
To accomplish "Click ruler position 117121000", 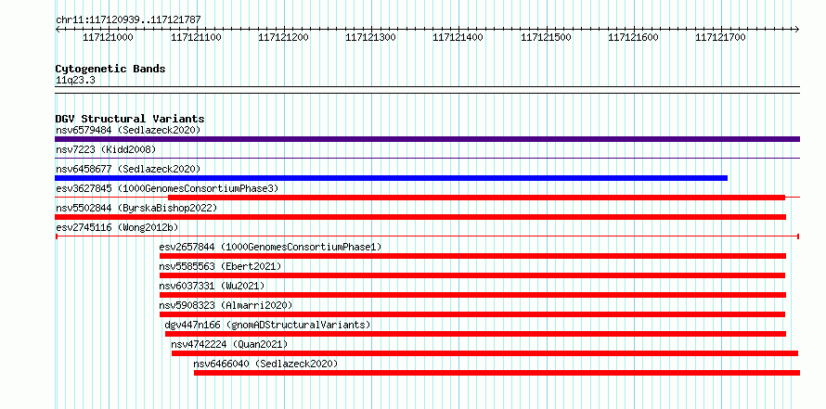I will 109,38.
